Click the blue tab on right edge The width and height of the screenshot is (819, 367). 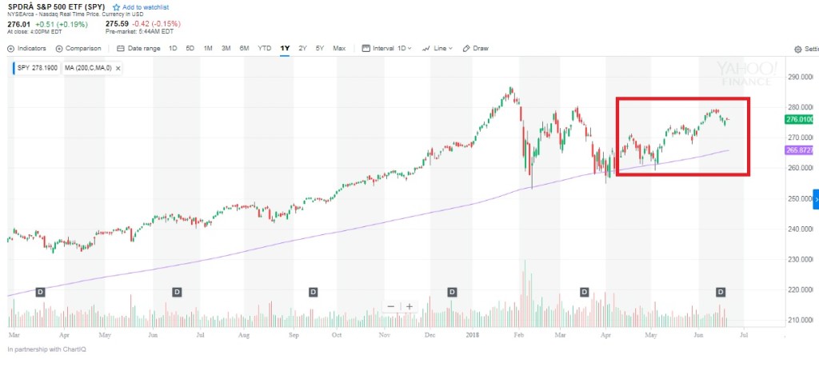[x=816, y=198]
